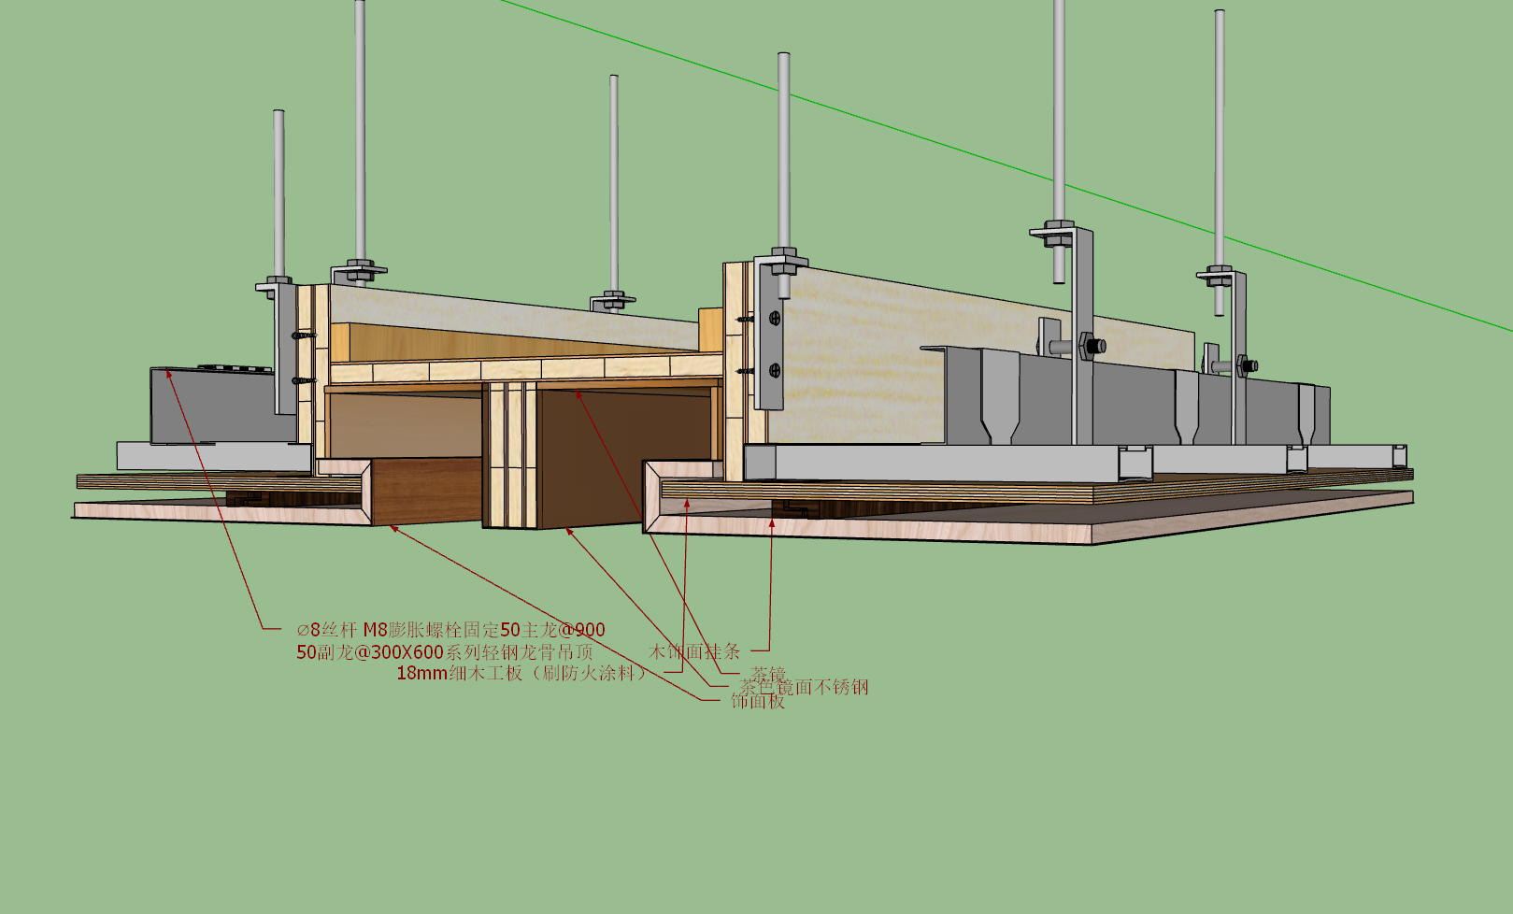Screen dimensions: 1513x914
Task: Click the 木饰面挂条 text label
Action: point(694,651)
